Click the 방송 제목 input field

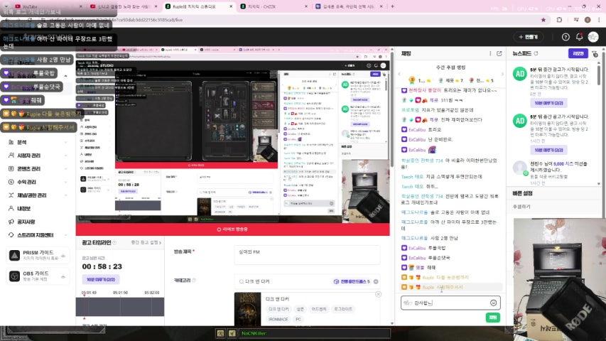(x=307, y=255)
